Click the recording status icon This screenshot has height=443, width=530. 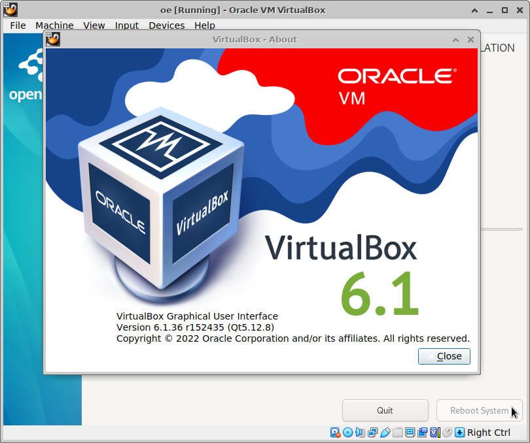tap(423, 433)
